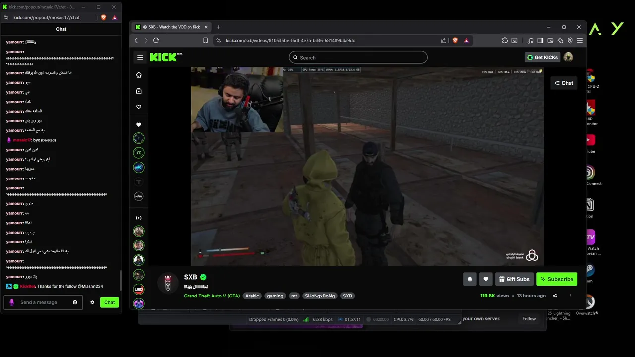Open the Brave browser main menu
This screenshot has height=357, width=635.
(580, 40)
